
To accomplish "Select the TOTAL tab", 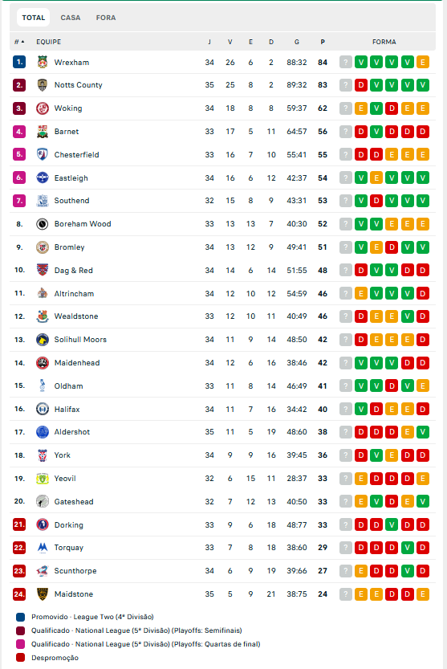I will point(33,18).
